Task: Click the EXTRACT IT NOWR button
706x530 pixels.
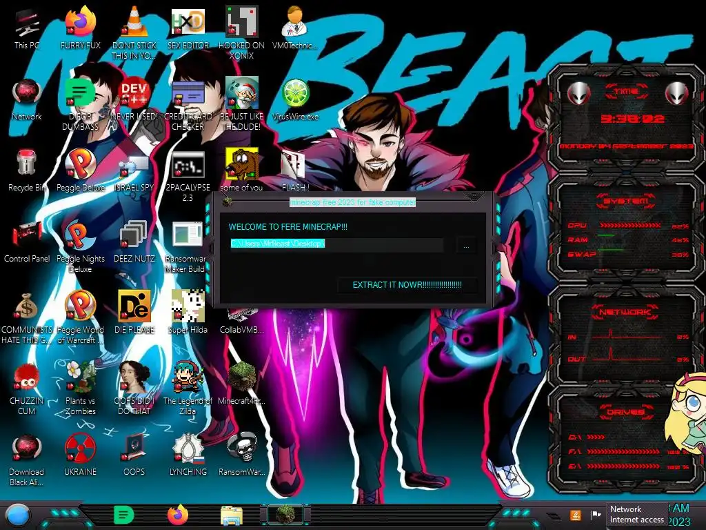Action: 407,285
